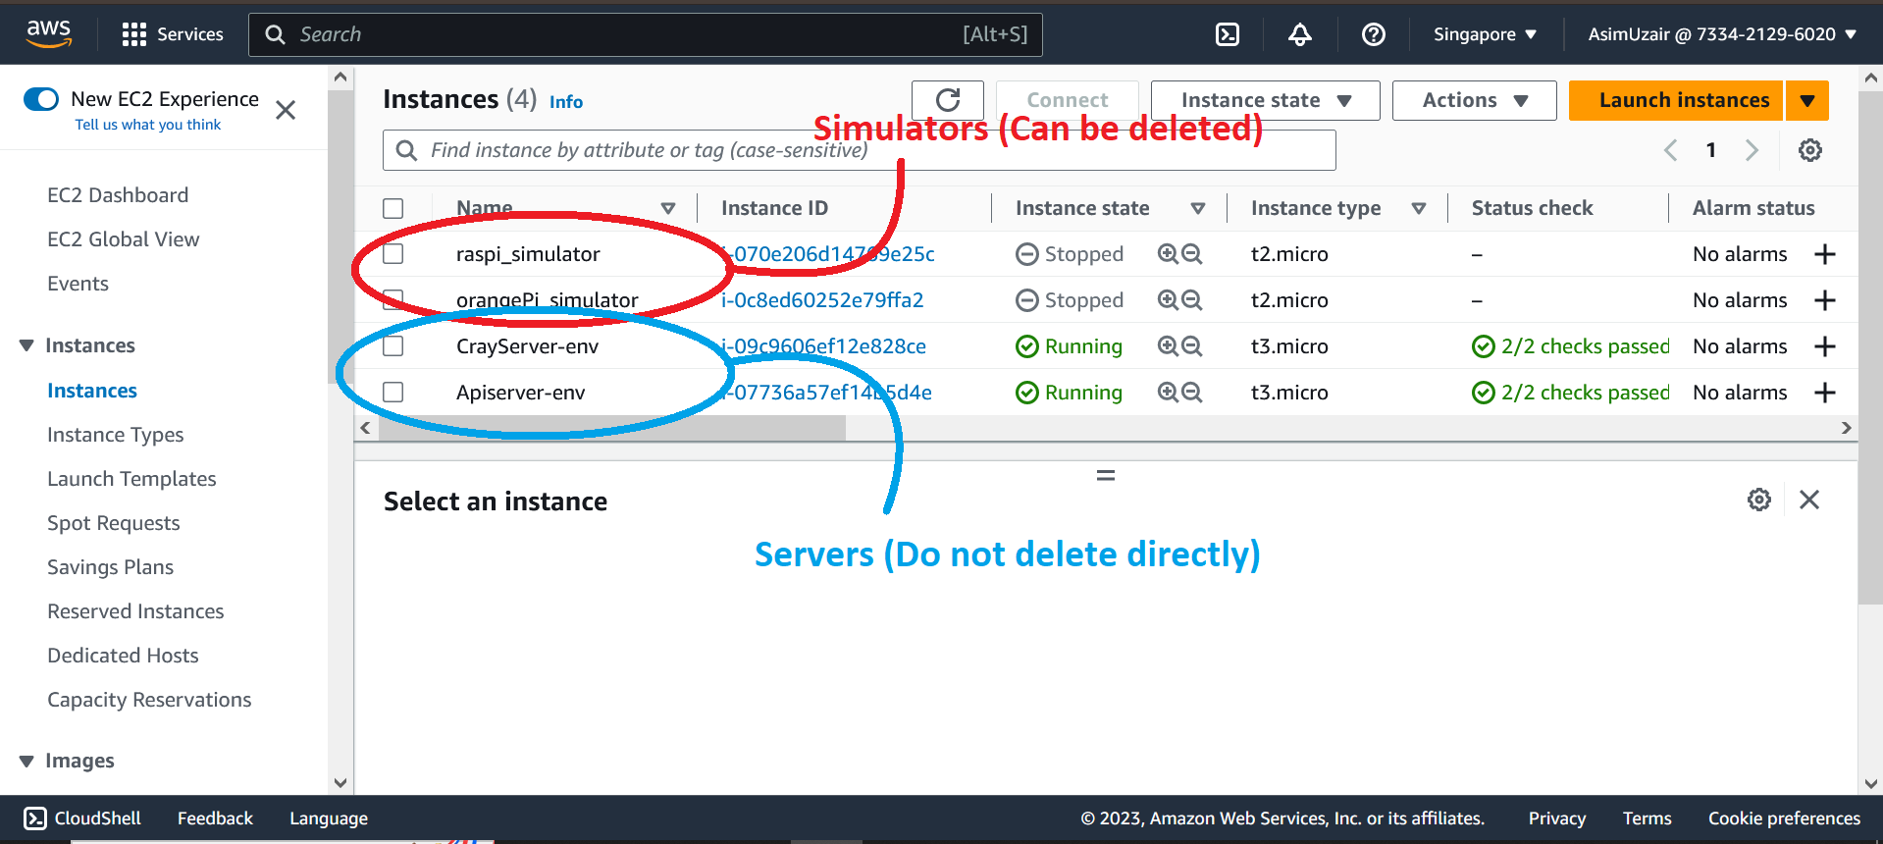Viewport: 1883px width, 844px height.
Task: Zoom out on orangePi_simulator state
Action: click(x=1192, y=300)
